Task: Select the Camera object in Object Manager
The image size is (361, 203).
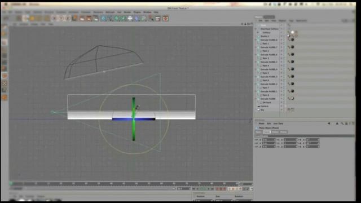Action: (x=265, y=106)
